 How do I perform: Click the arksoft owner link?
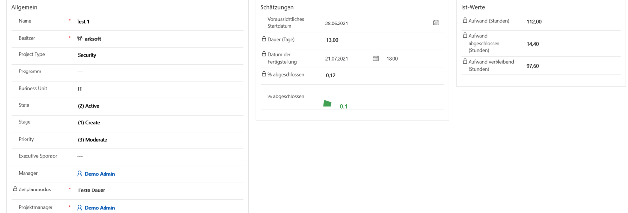pyautogui.click(x=93, y=39)
